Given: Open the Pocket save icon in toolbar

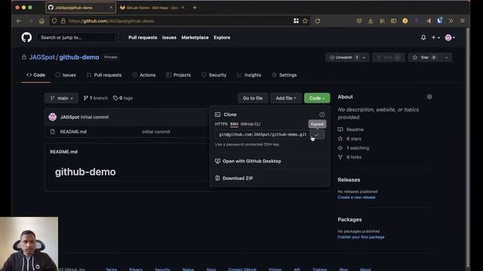Looking at the screenshot, I should [359, 21].
